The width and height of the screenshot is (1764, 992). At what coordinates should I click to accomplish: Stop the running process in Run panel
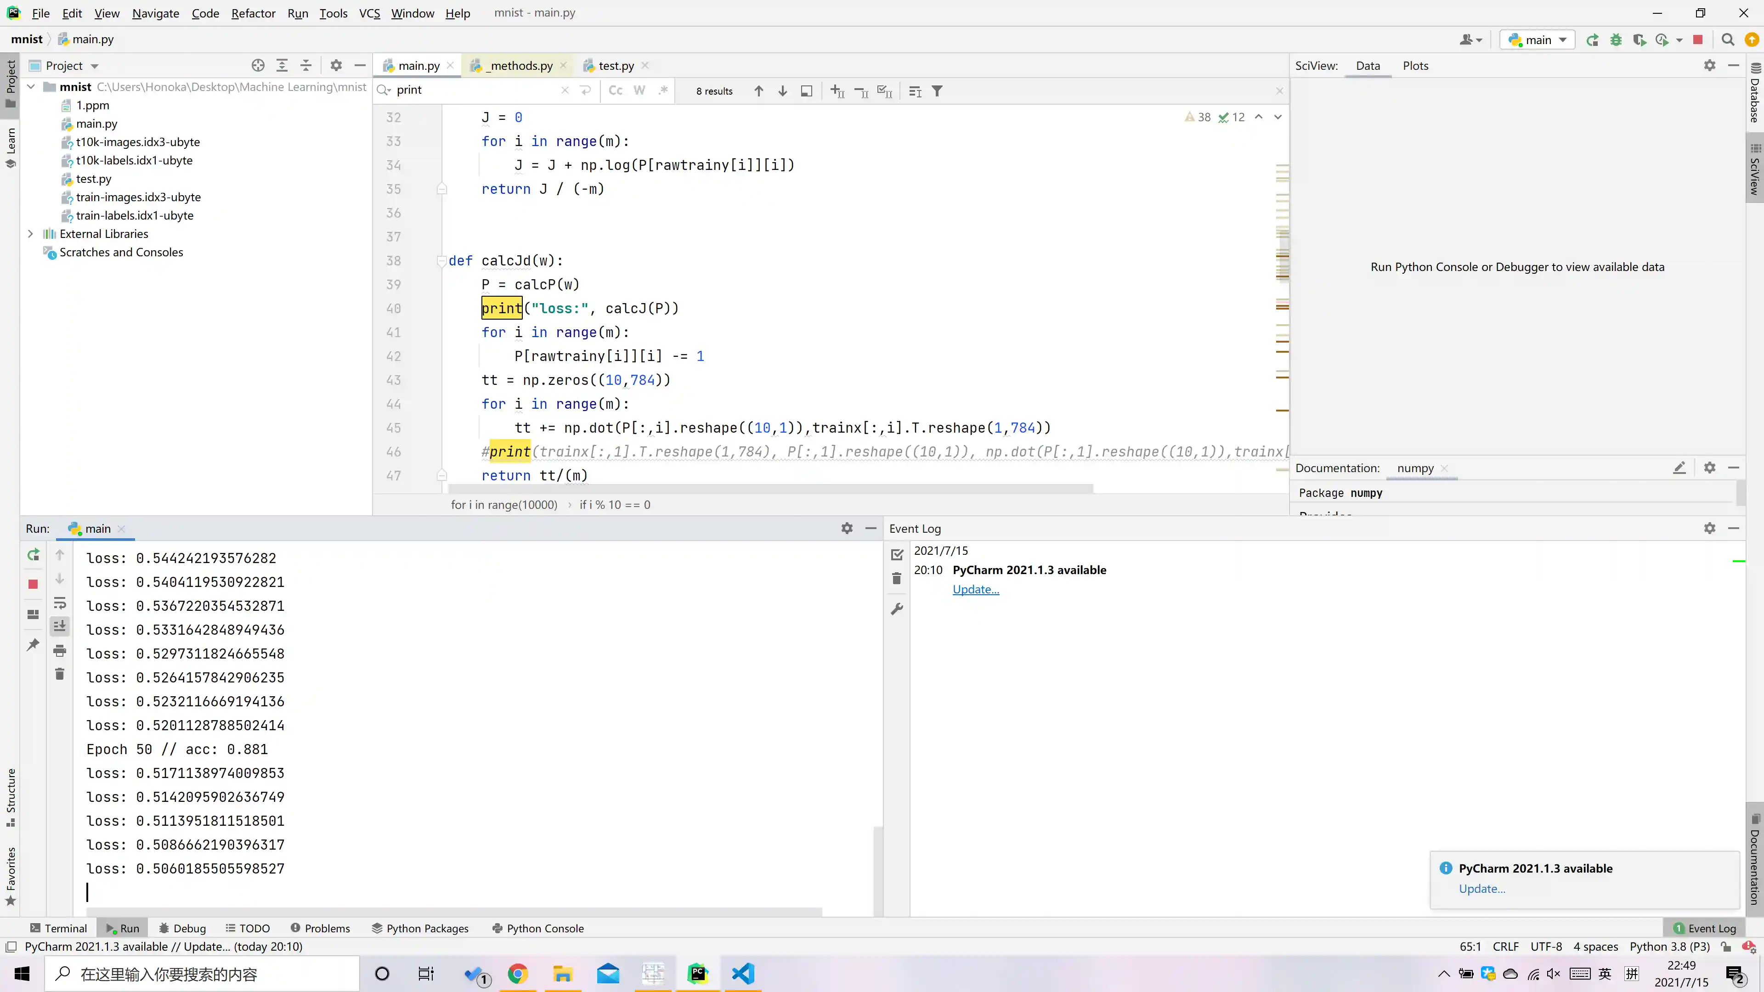(x=33, y=584)
